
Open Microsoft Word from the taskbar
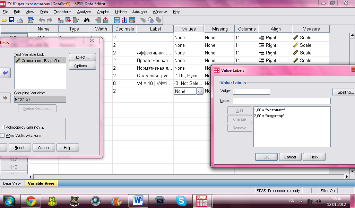tap(138, 201)
